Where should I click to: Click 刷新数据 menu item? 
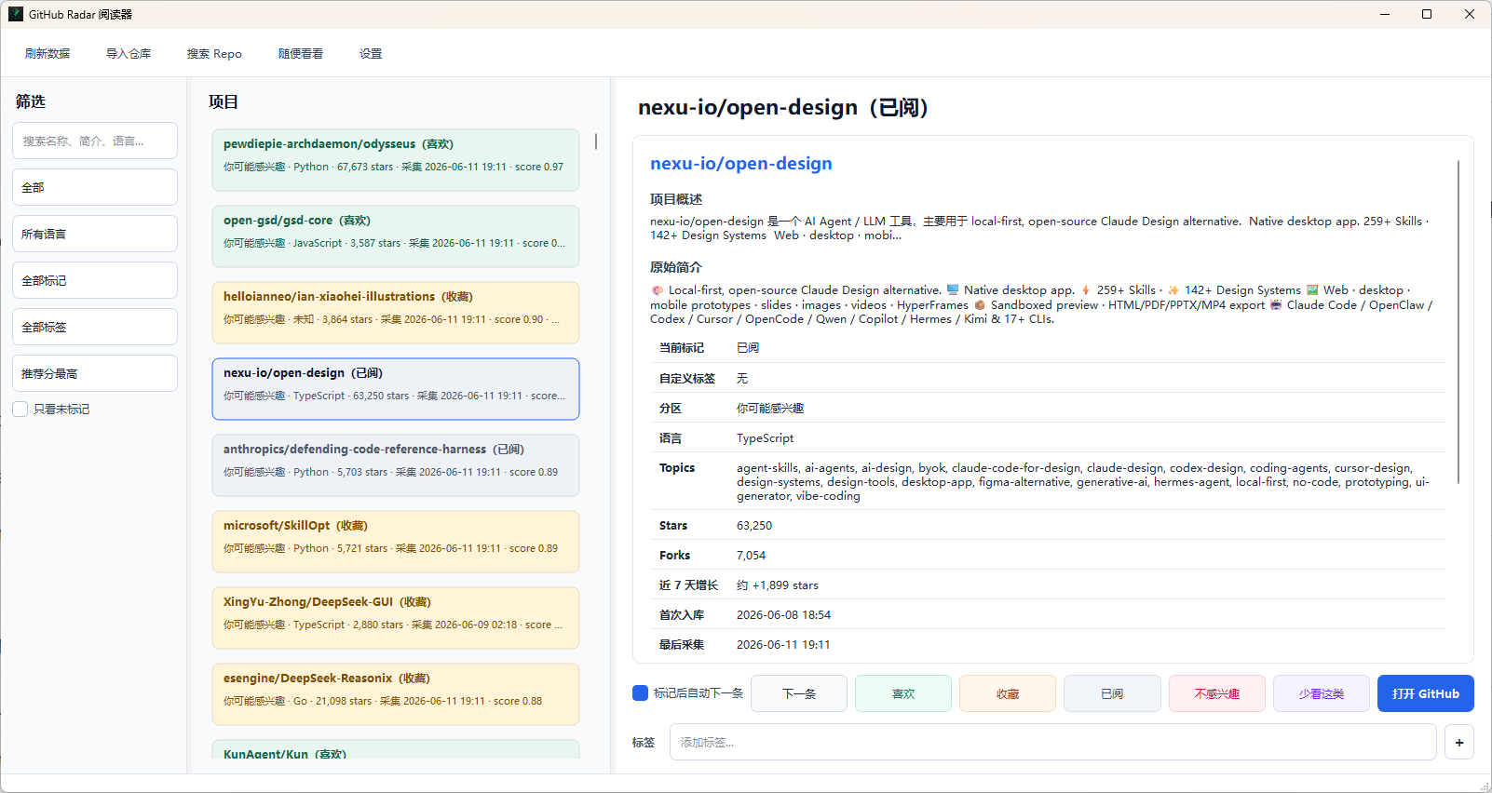47,53
